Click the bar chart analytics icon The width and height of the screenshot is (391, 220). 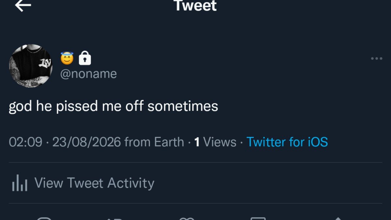(20, 183)
